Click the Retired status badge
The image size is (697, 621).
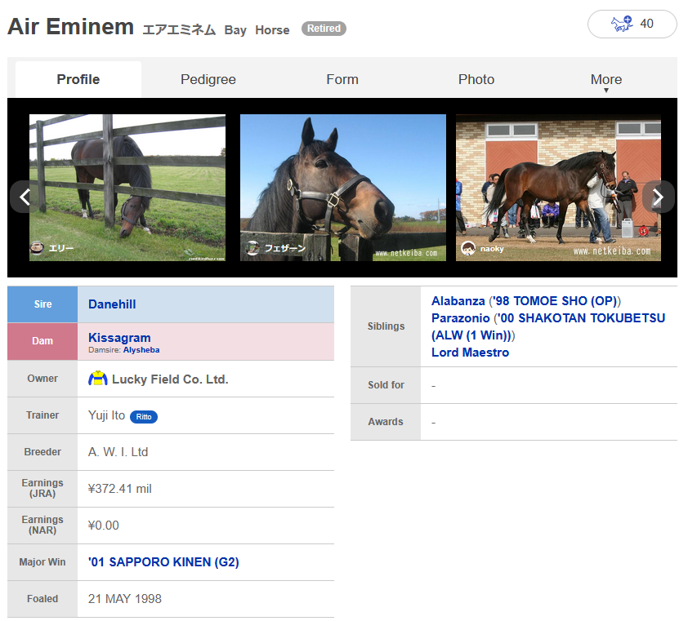[324, 29]
